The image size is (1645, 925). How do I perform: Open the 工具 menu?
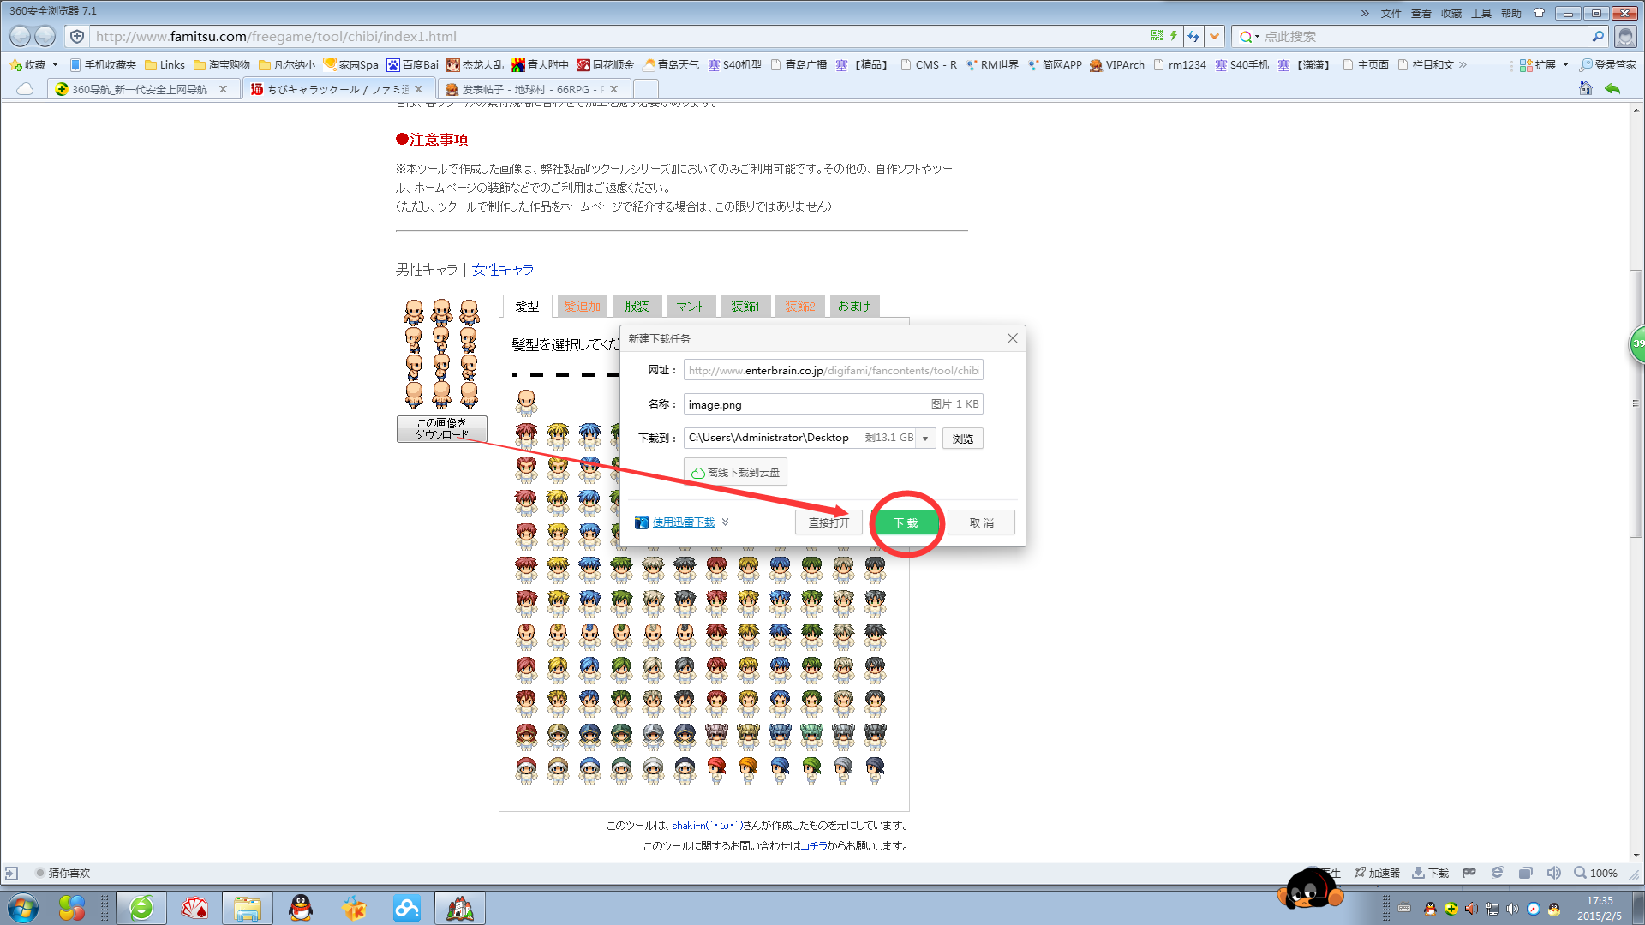[1481, 13]
